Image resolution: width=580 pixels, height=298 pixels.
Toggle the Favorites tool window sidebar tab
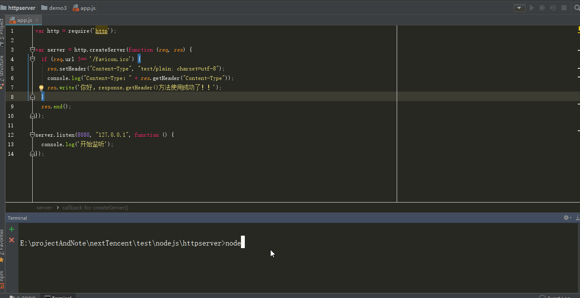(x=2, y=243)
